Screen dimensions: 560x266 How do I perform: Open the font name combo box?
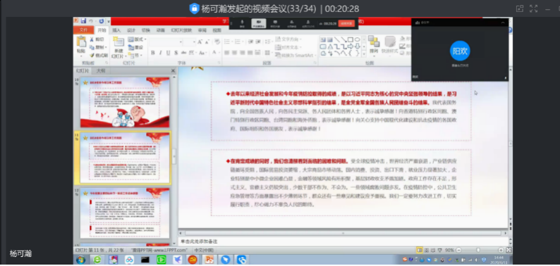[x=164, y=42]
